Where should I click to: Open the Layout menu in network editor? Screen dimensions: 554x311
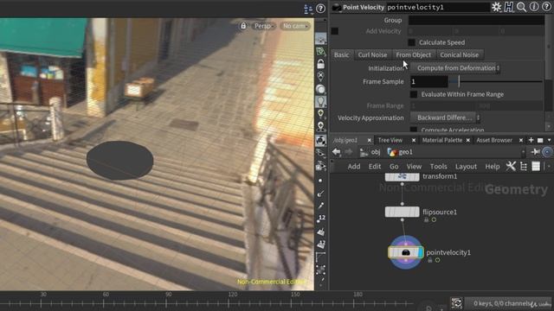tap(466, 166)
